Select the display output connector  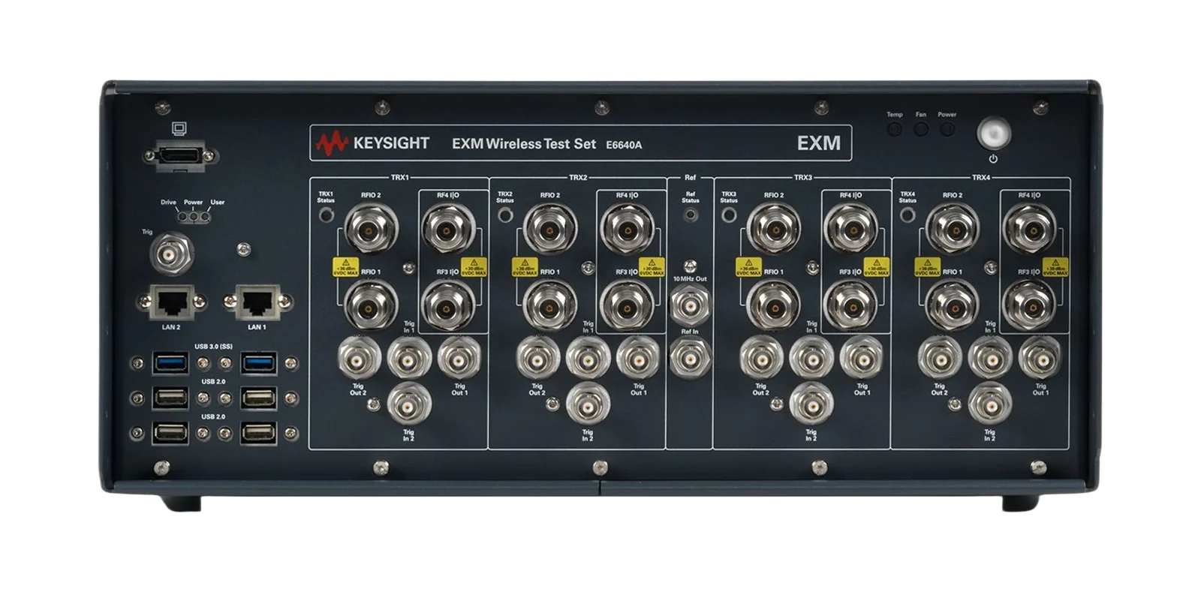[x=181, y=155]
